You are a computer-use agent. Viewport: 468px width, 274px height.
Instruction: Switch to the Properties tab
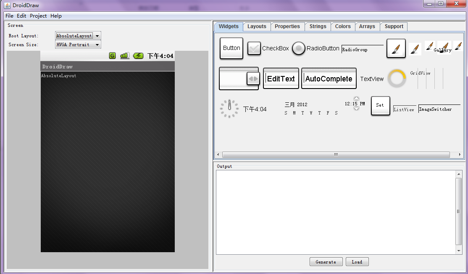287,26
